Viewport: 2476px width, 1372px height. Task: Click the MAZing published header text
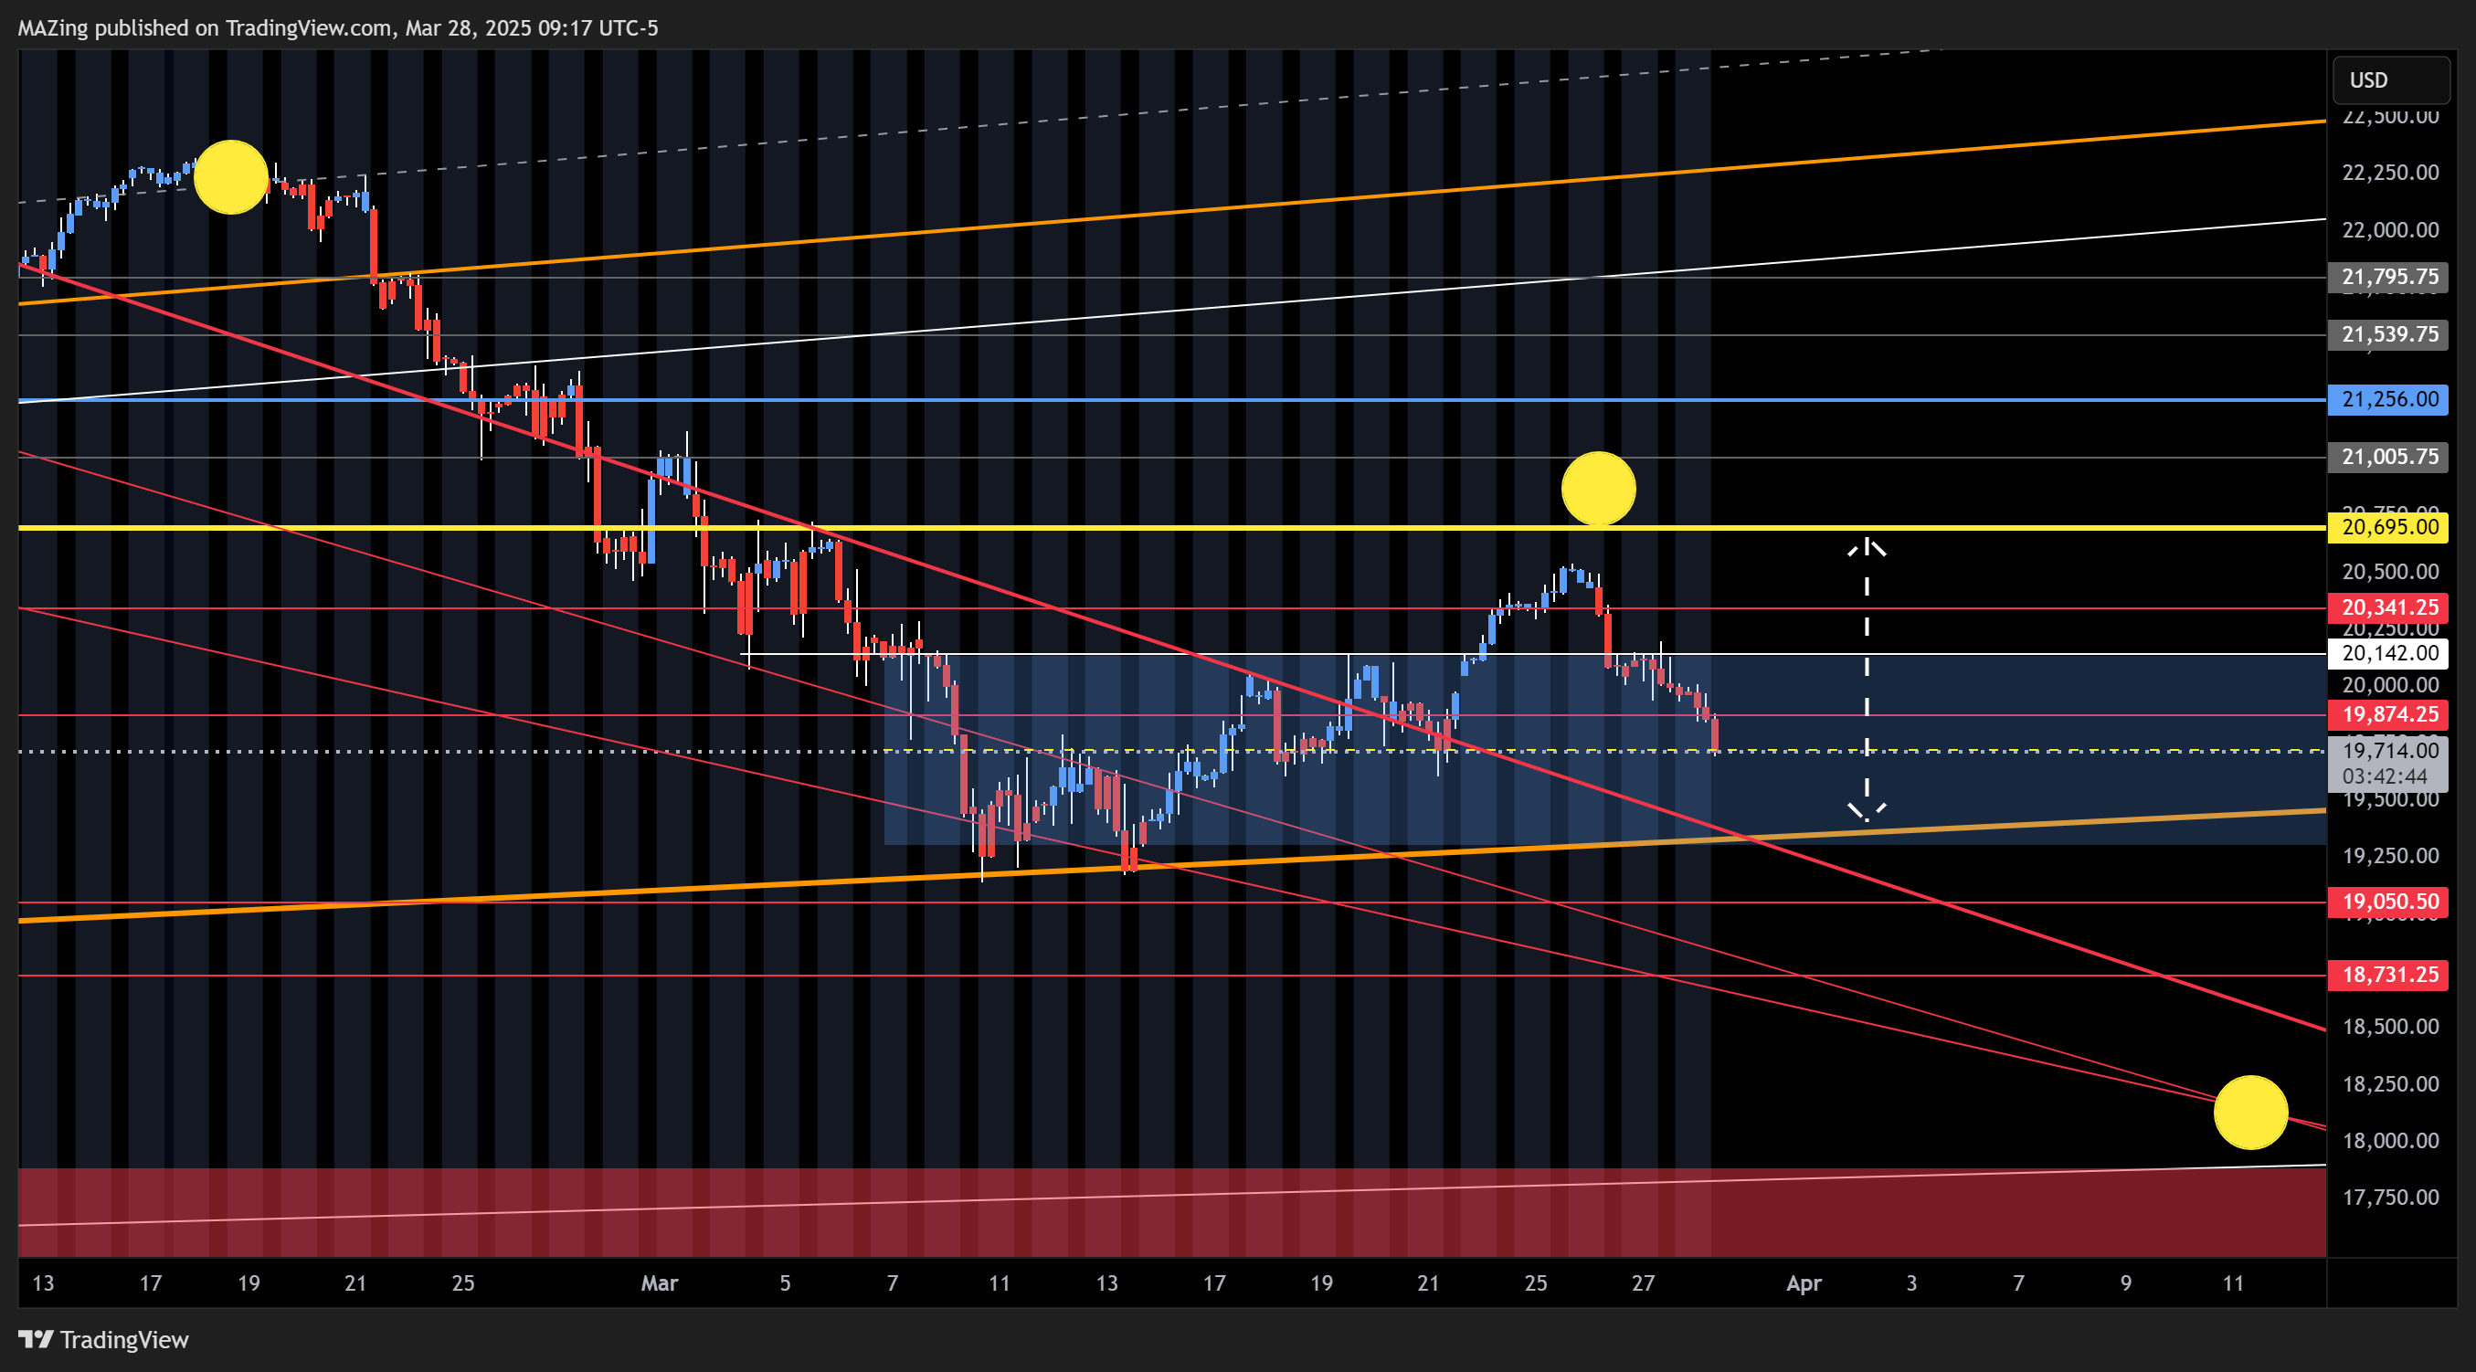pyautogui.click(x=338, y=28)
